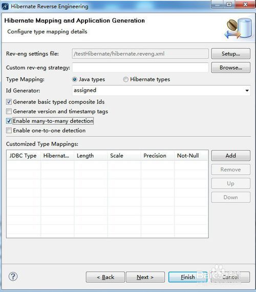256x292 pixels.
Task: Enable Generate version and timestamp tags
Action: [x=9, y=111]
